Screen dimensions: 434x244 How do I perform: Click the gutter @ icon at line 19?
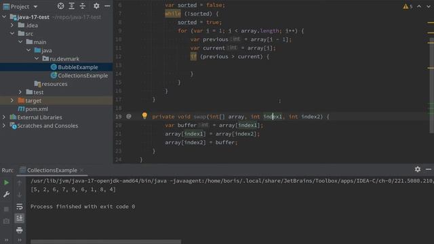(129, 117)
